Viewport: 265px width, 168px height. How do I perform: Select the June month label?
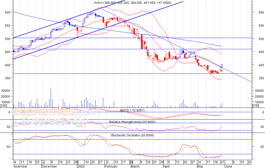coord(228,166)
